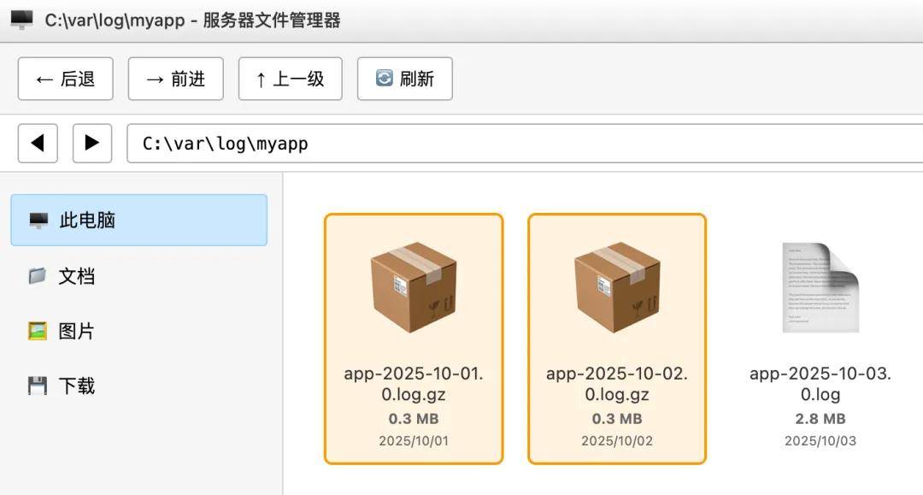Select 此电脑 in the sidebar

(x=138, y=221)
